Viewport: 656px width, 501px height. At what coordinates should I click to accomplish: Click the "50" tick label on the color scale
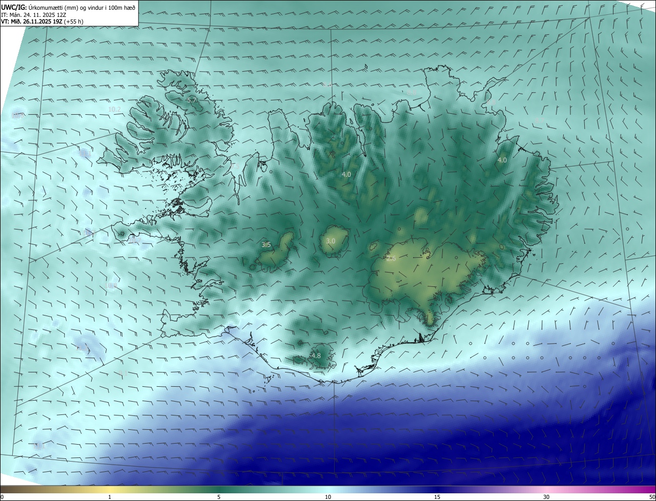pos(651,497)
